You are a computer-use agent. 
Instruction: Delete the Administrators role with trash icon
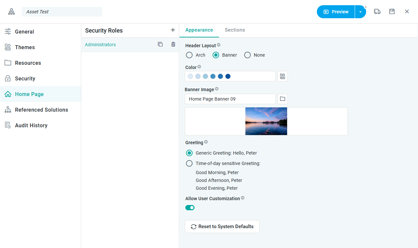173,45
